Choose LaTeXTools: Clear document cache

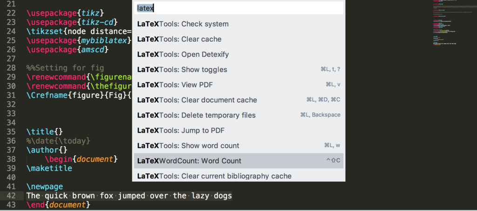(238, 100)
